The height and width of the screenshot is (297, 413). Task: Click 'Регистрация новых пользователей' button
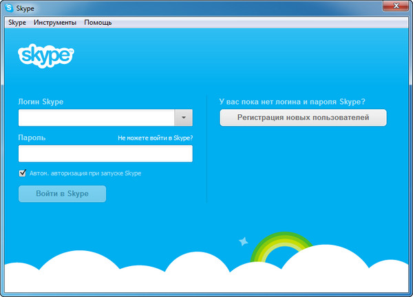tap(303, 118)
